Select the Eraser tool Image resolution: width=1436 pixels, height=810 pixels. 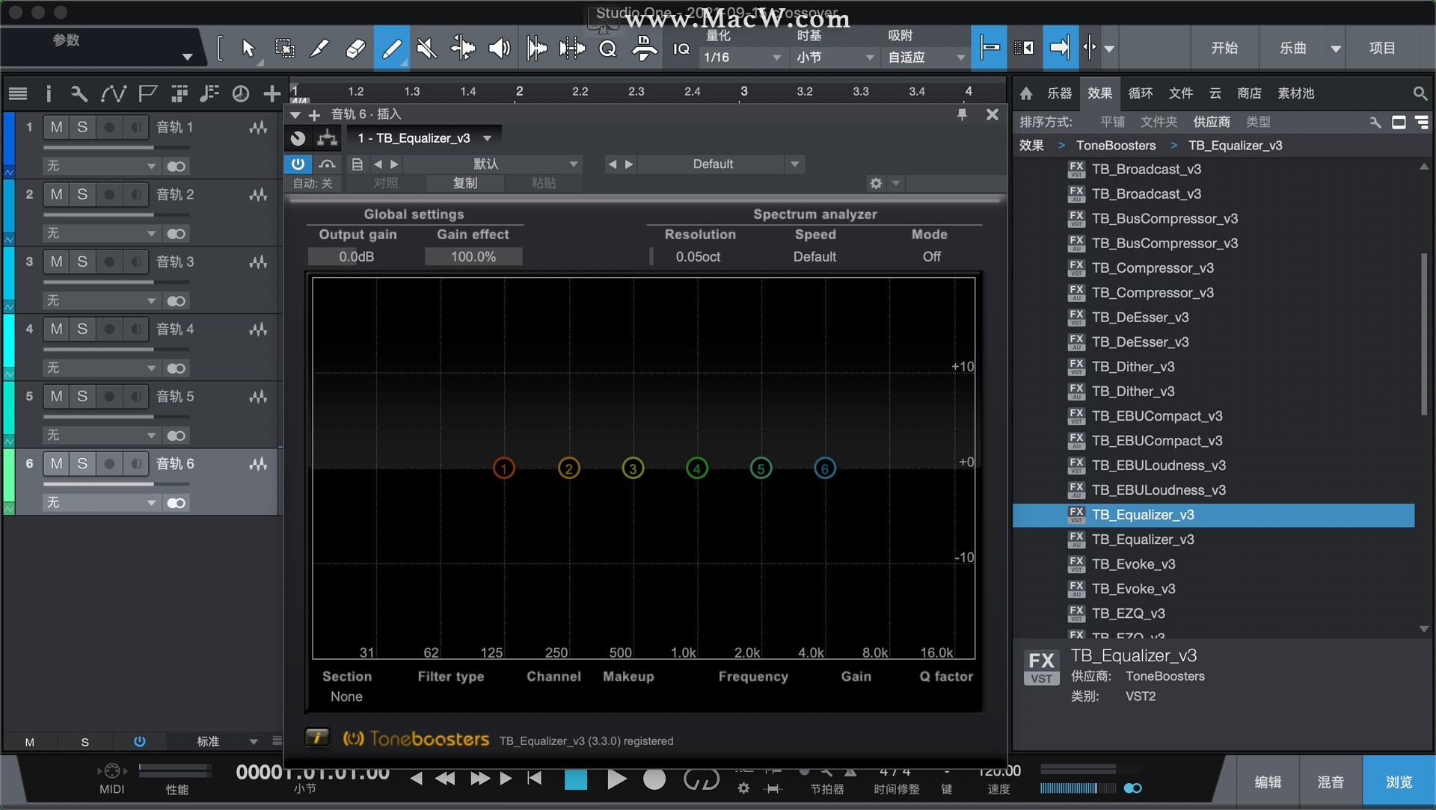coord(355,49)
